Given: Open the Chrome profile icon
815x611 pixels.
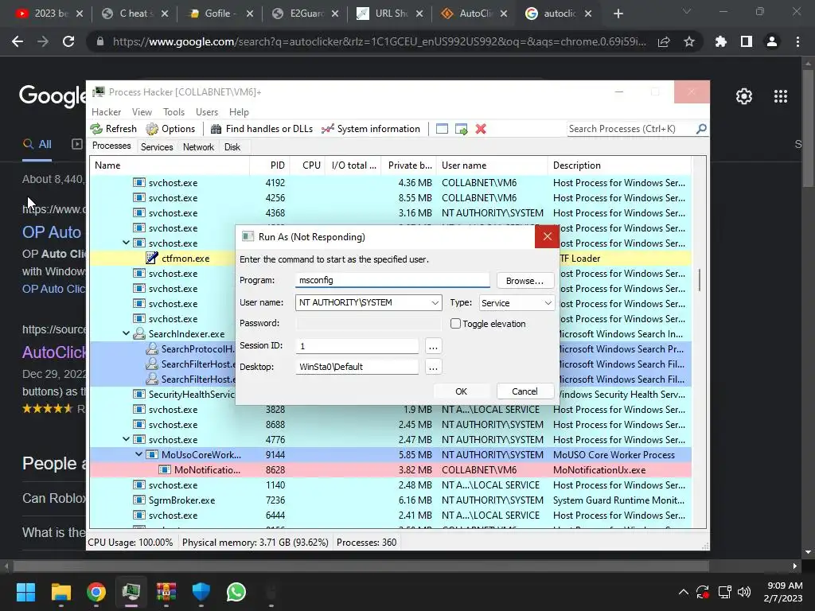Looking at the screenshot, I should pos(772,41).
